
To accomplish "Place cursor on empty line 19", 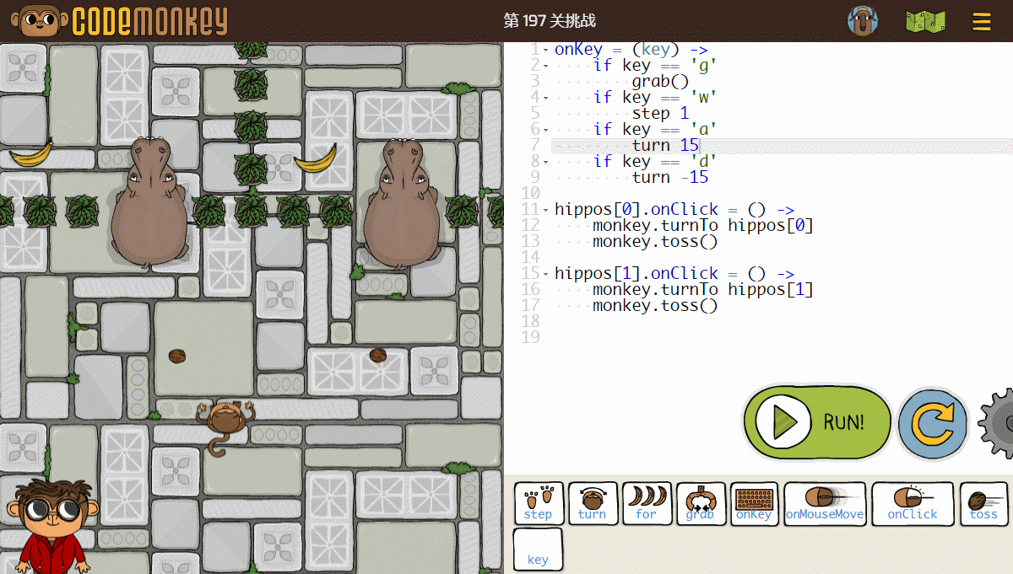I will tap(782, 337).
